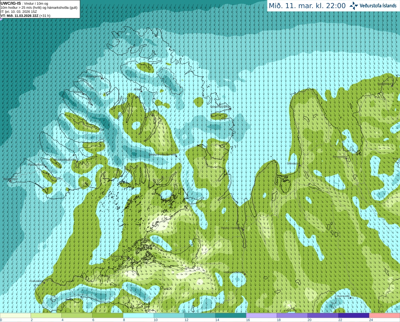400x322 pixels.
Task: Click the 'UWC/IG-IS' model title text
Action: [11, 3]
